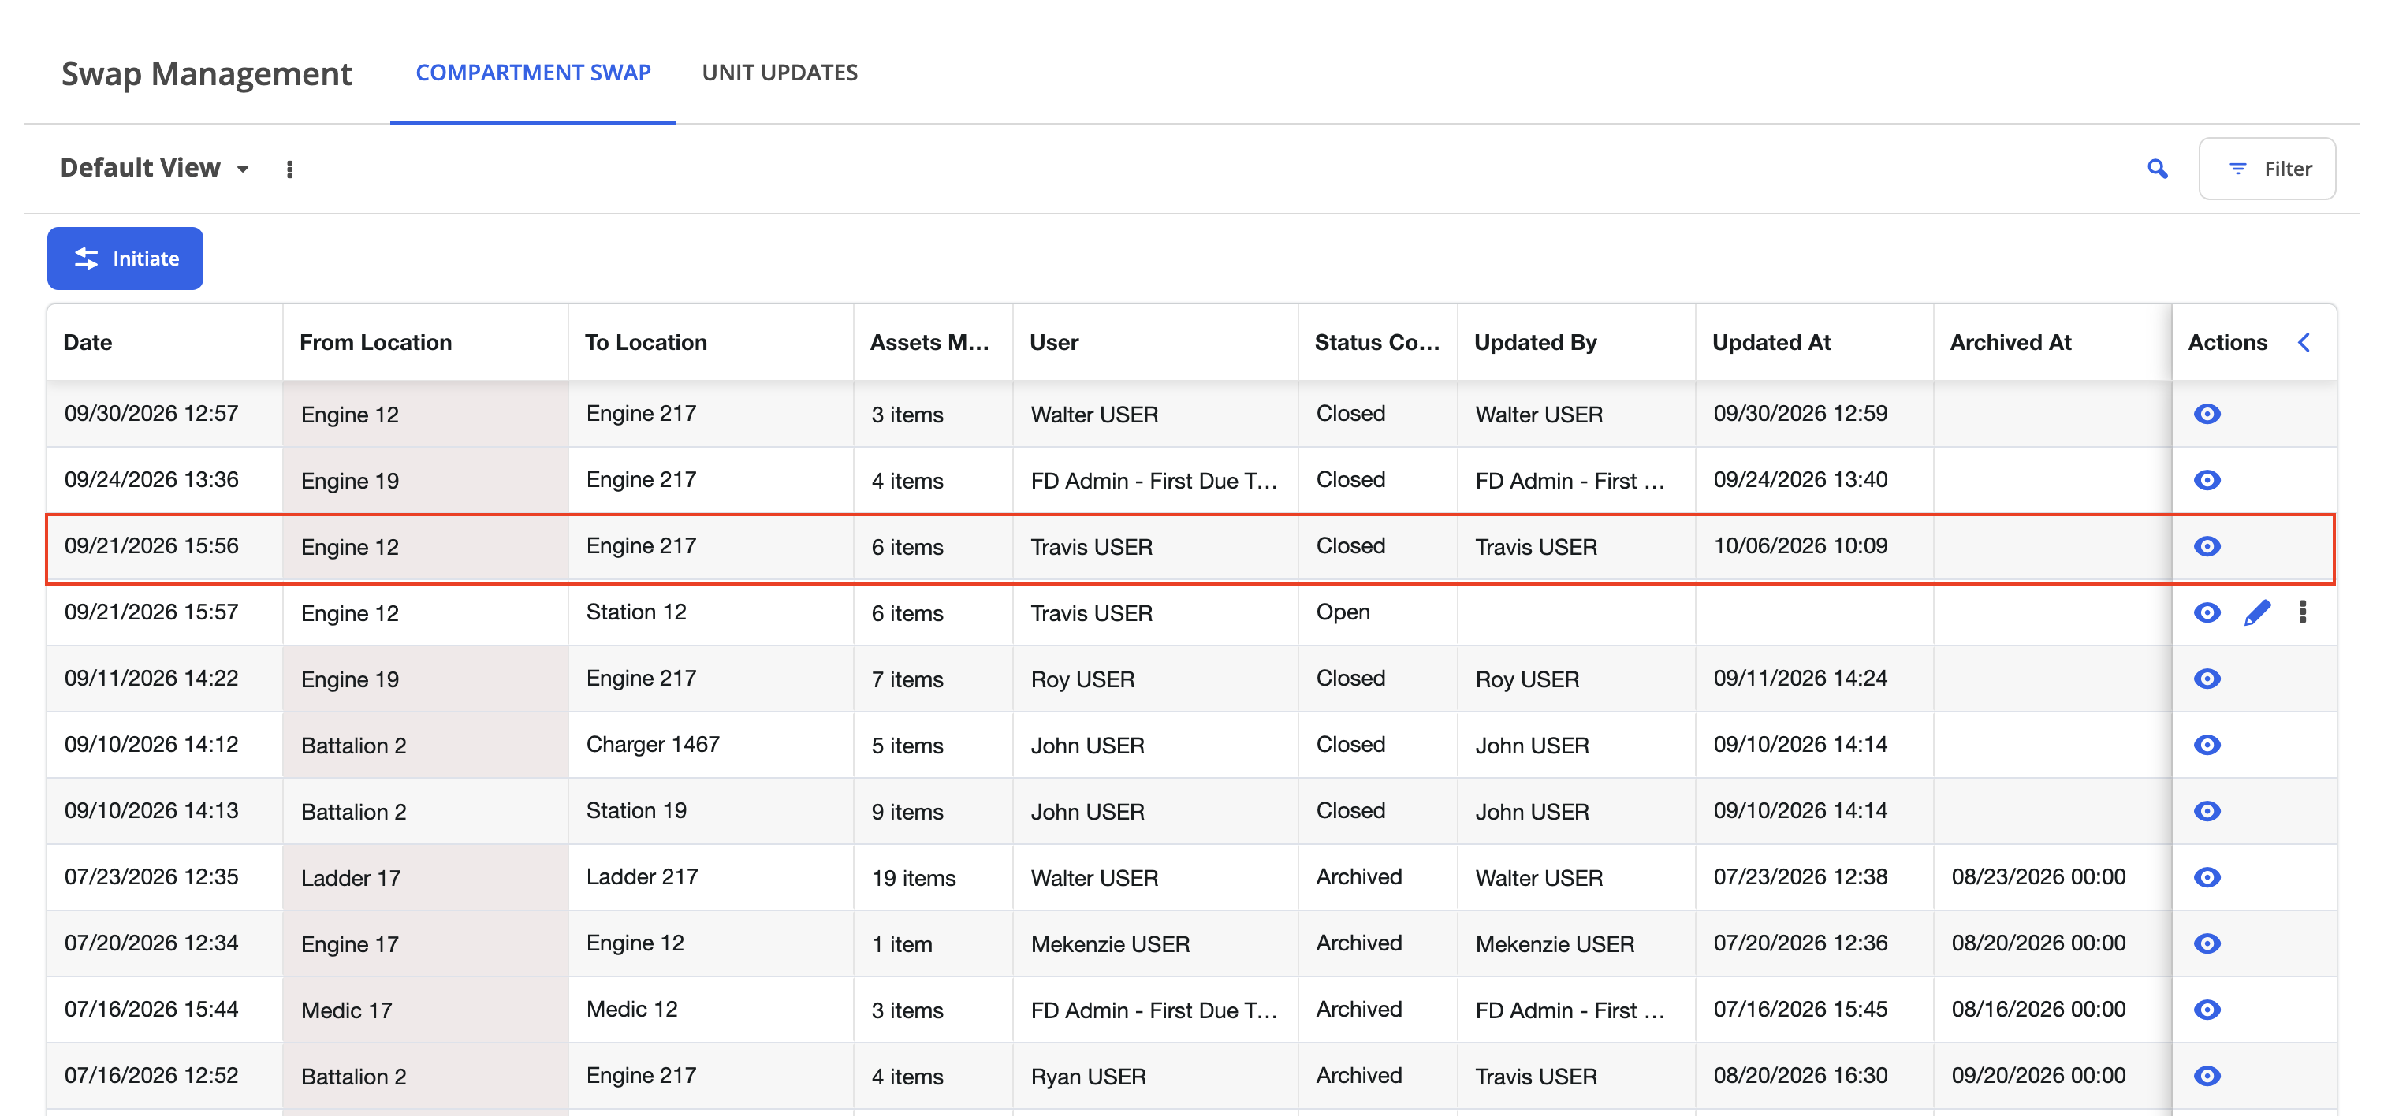Viewport: 2384px width, 1116px height.
Task: View the Mekenzie USER swap details
Action: [2207, 943]
